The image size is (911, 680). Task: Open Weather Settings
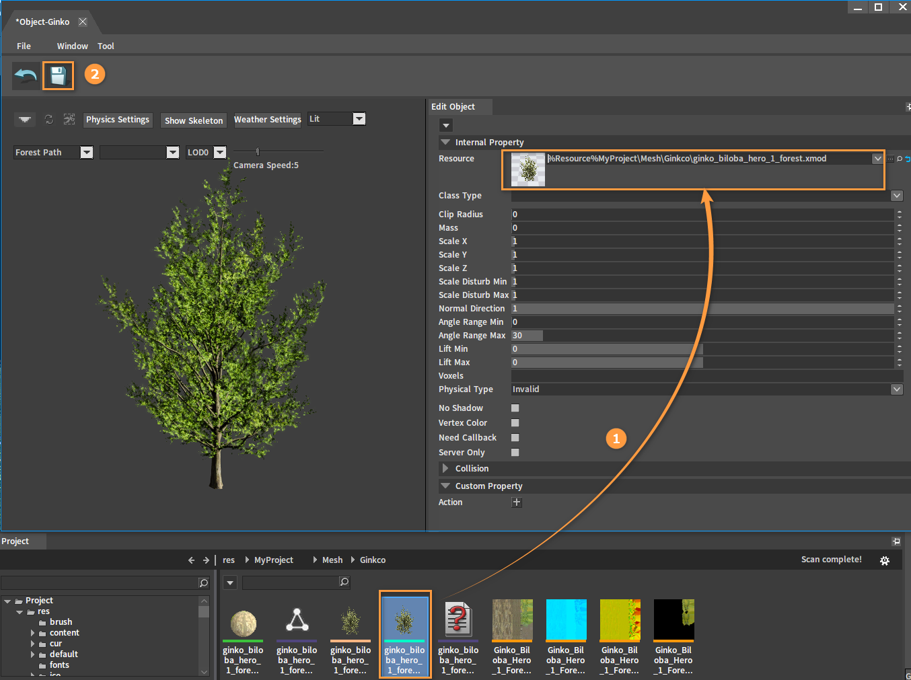point(267,120)
